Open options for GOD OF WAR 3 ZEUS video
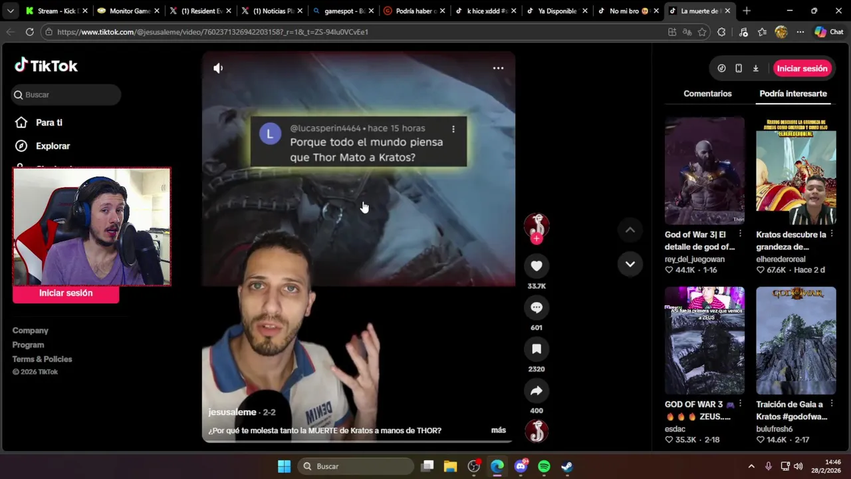Image resolution: width=851 pixels, height=479 pixels. click(x=740, y=404)
